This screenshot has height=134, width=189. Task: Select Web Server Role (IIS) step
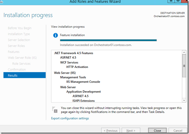pyautogui.click(x=22, y=58)
